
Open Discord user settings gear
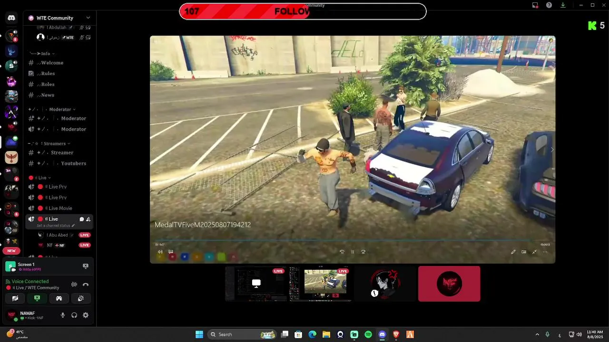click(x=86, y=315)
